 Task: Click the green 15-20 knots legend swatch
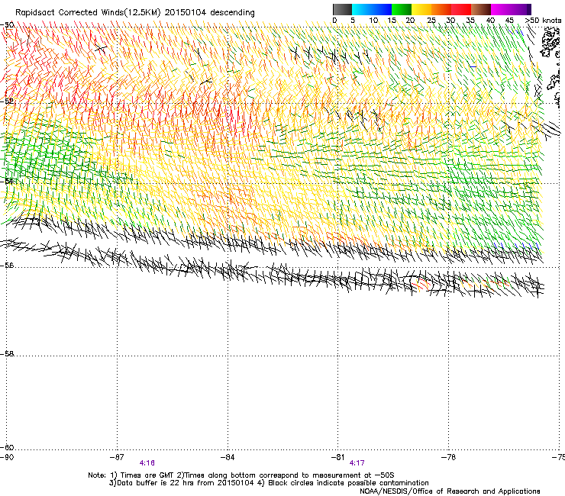(402, 9)
